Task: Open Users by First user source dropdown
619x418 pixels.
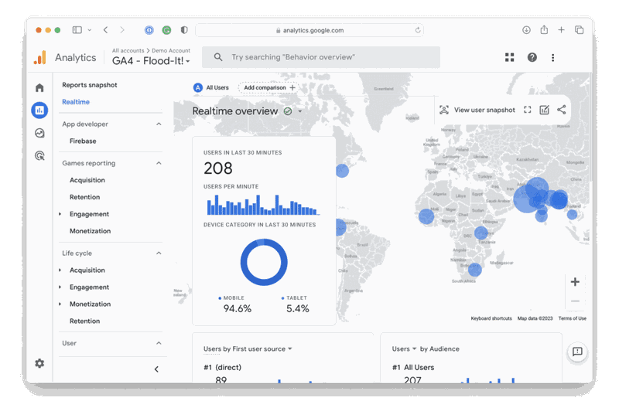Action: [289, 348]
